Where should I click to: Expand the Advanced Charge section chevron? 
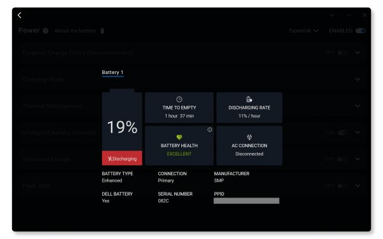tap(357, 159)
